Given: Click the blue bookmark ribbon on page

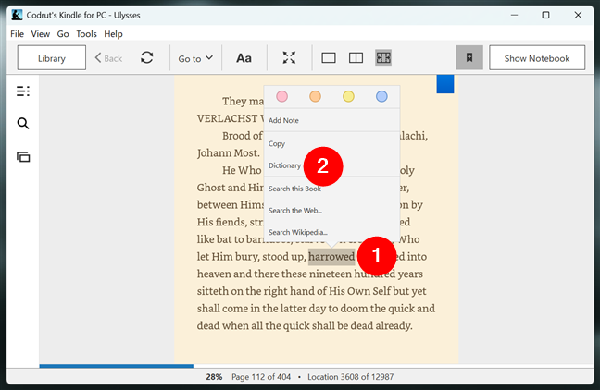Looking at the screenshot, I should pos(445,84).
